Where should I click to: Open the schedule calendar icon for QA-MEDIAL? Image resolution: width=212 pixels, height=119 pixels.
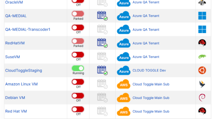coord(102,16)
